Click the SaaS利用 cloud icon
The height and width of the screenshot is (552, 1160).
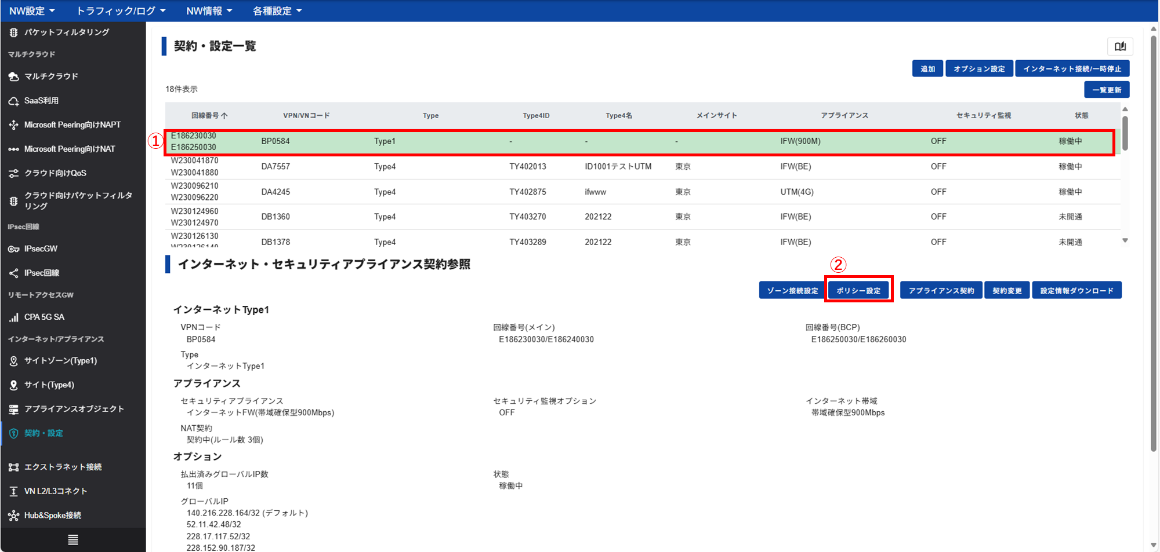point(13,101)
